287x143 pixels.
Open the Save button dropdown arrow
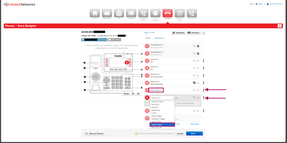[x=201, y=133]
